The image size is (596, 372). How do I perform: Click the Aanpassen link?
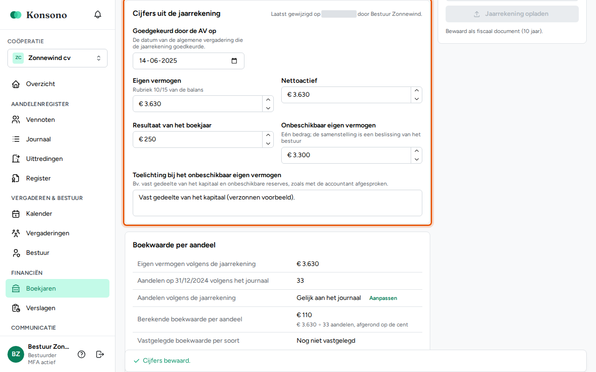pyautogui.click(x=383, y=298)
